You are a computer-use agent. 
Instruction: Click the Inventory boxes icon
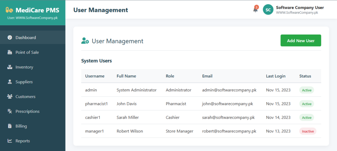pyautogui.click(x=10, y=67)
